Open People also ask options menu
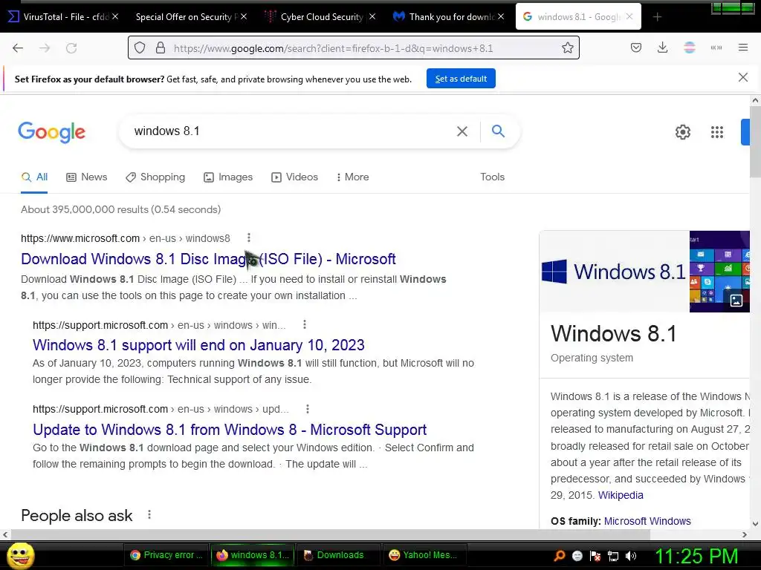Image resolution: width=761 pixels, height=570 pixels. pos(149,515)
